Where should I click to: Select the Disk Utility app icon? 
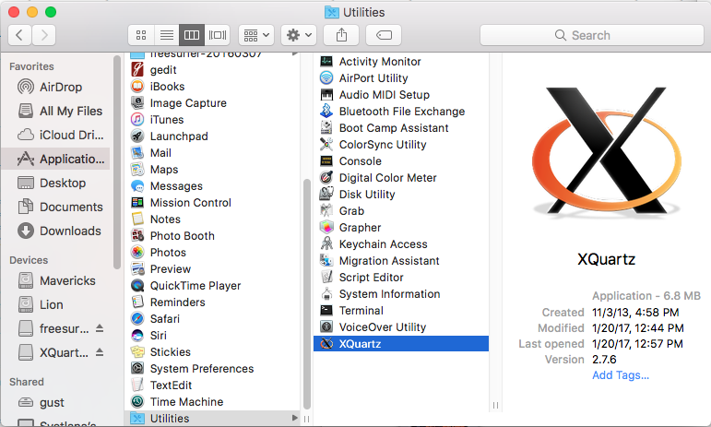pos(326,195)
